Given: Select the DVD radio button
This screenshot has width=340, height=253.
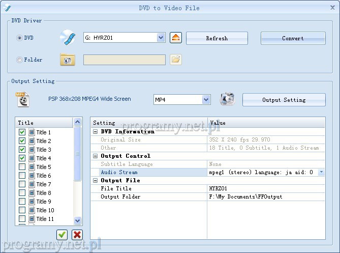Looking at the screenshot, I should (x=20, y=38).
